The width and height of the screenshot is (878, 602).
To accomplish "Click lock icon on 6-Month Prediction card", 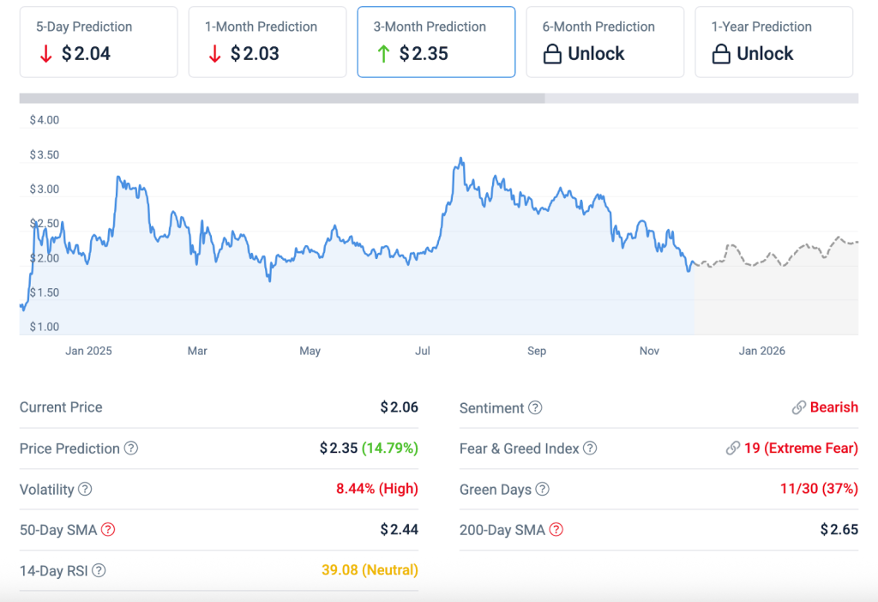I will (x=553, y=54).
